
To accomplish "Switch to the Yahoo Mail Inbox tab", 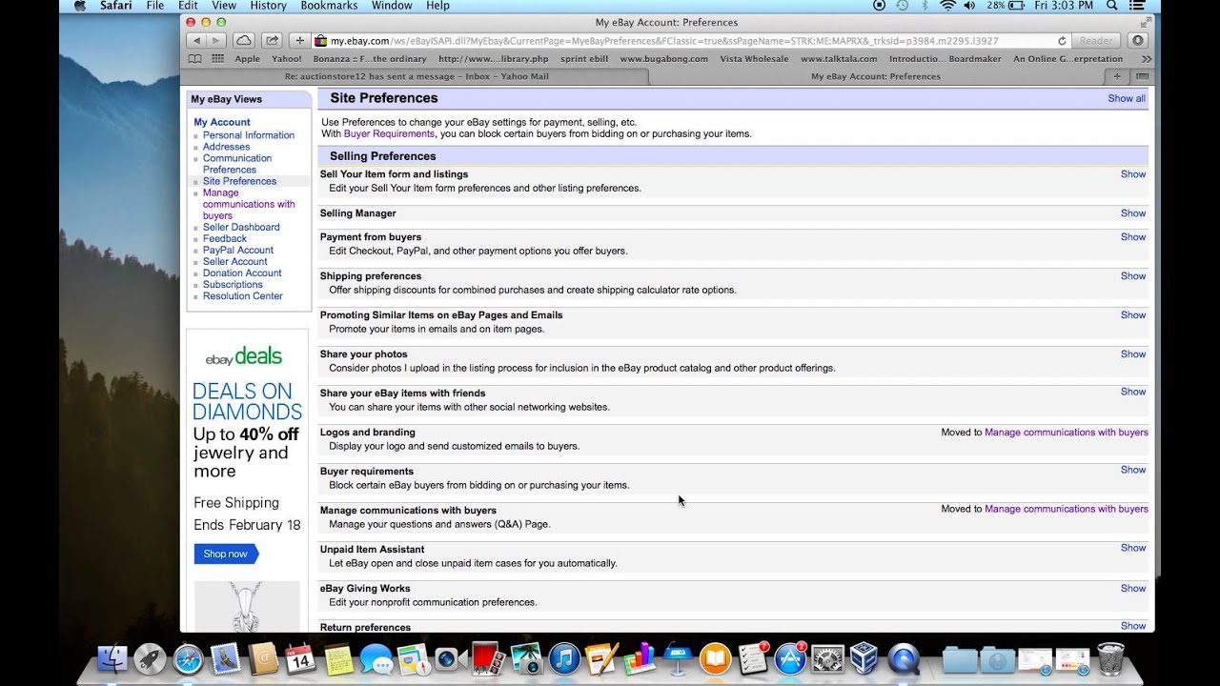I will point(415,76).
